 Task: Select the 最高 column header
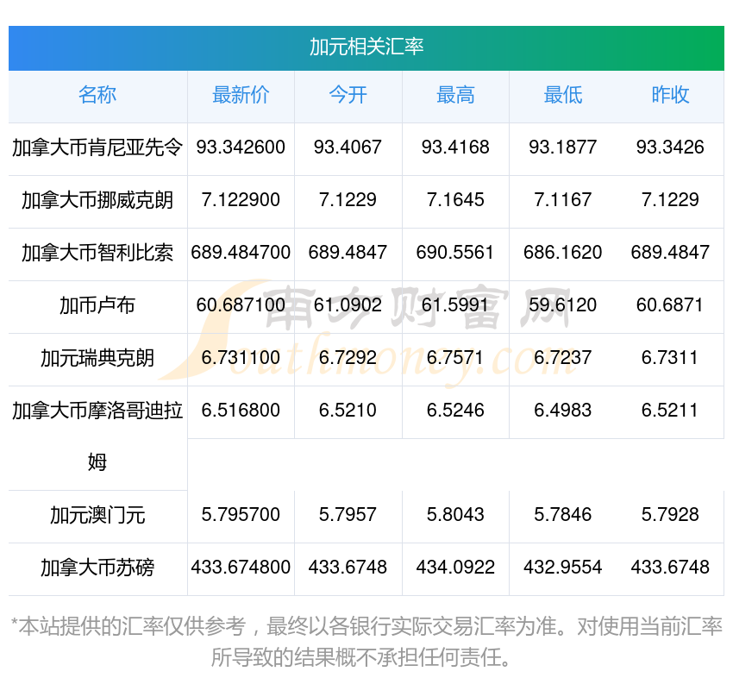coord(455,95)
